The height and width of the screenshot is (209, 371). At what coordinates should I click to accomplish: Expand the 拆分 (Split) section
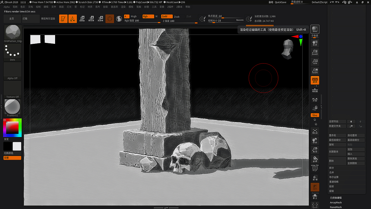point(347,168)
